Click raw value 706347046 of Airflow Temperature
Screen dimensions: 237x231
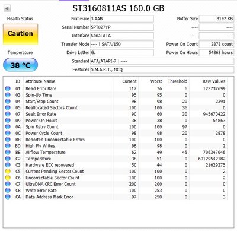click(214, 153)
